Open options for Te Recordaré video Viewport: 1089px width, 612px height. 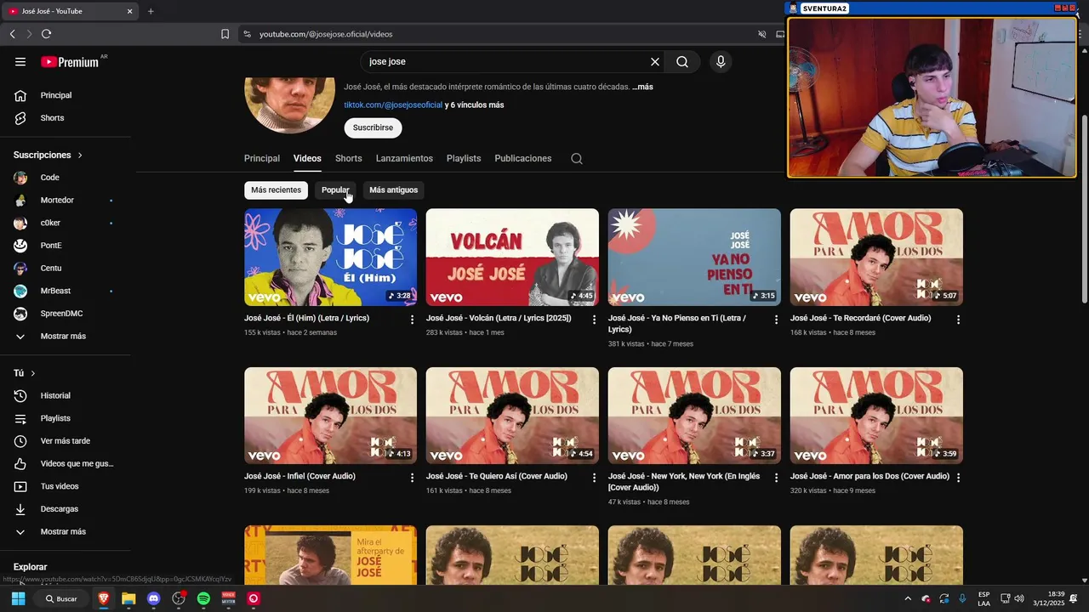coord(958,320)
